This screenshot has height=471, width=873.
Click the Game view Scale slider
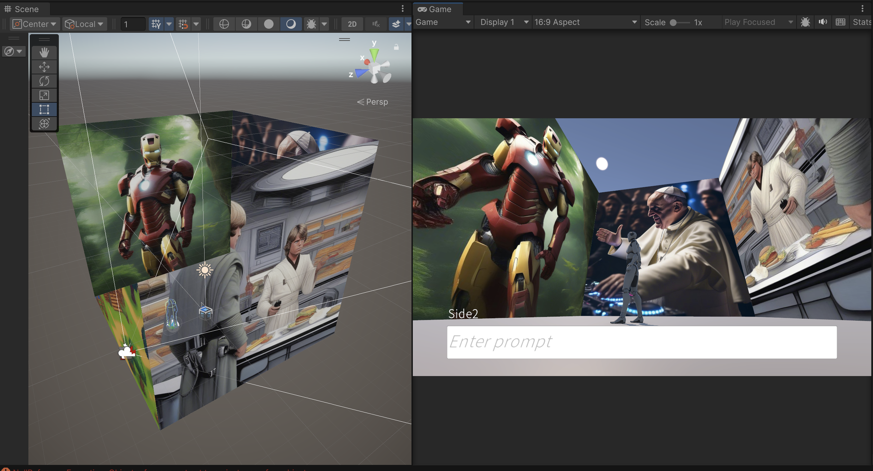680,23
